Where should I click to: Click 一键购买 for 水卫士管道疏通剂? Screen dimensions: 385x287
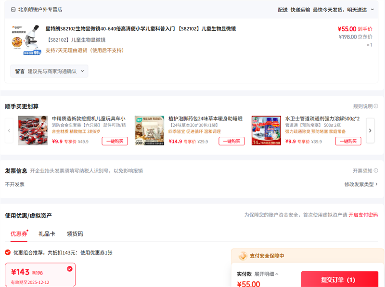pos(348,141)
